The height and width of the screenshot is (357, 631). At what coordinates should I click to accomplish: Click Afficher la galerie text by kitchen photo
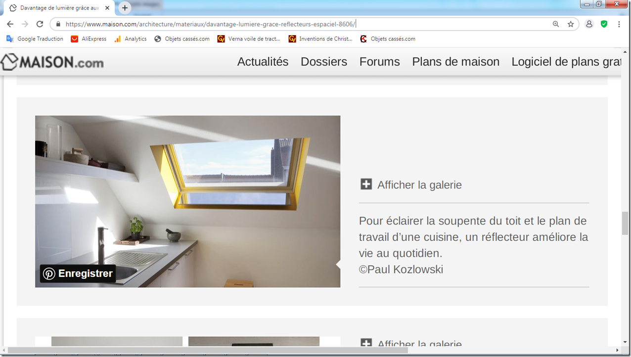pyautogui.click(x=419, y=185)
